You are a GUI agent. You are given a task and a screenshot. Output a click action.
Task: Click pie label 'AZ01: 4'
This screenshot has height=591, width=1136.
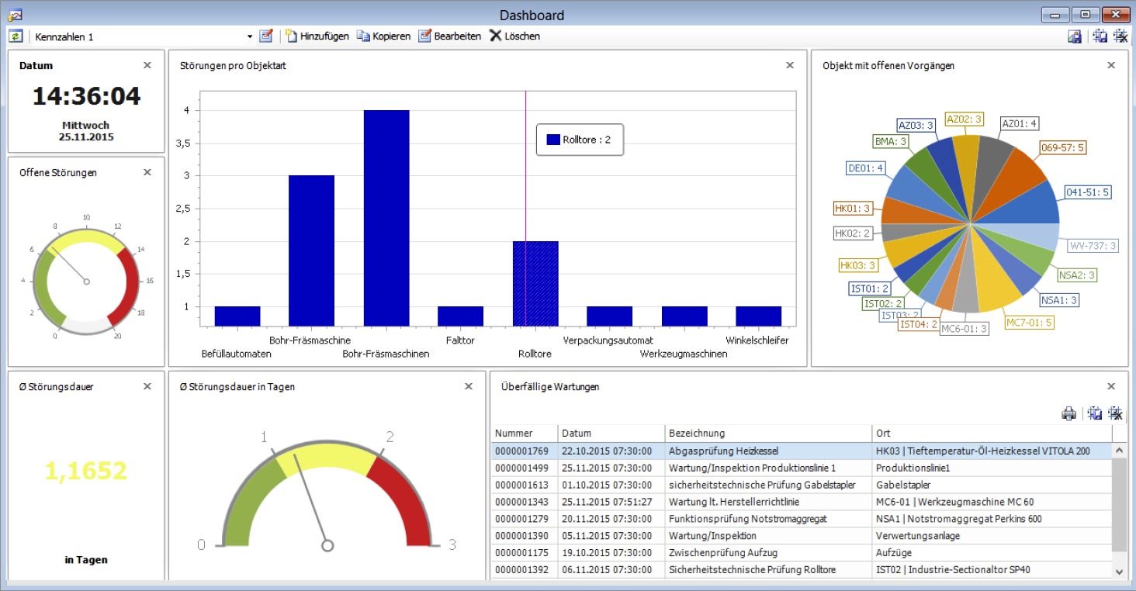(1020, 123)
